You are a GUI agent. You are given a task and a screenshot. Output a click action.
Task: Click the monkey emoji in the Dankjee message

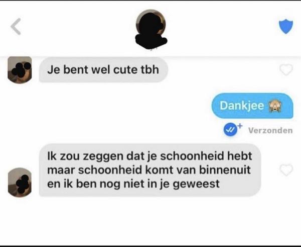pos(275,106)
